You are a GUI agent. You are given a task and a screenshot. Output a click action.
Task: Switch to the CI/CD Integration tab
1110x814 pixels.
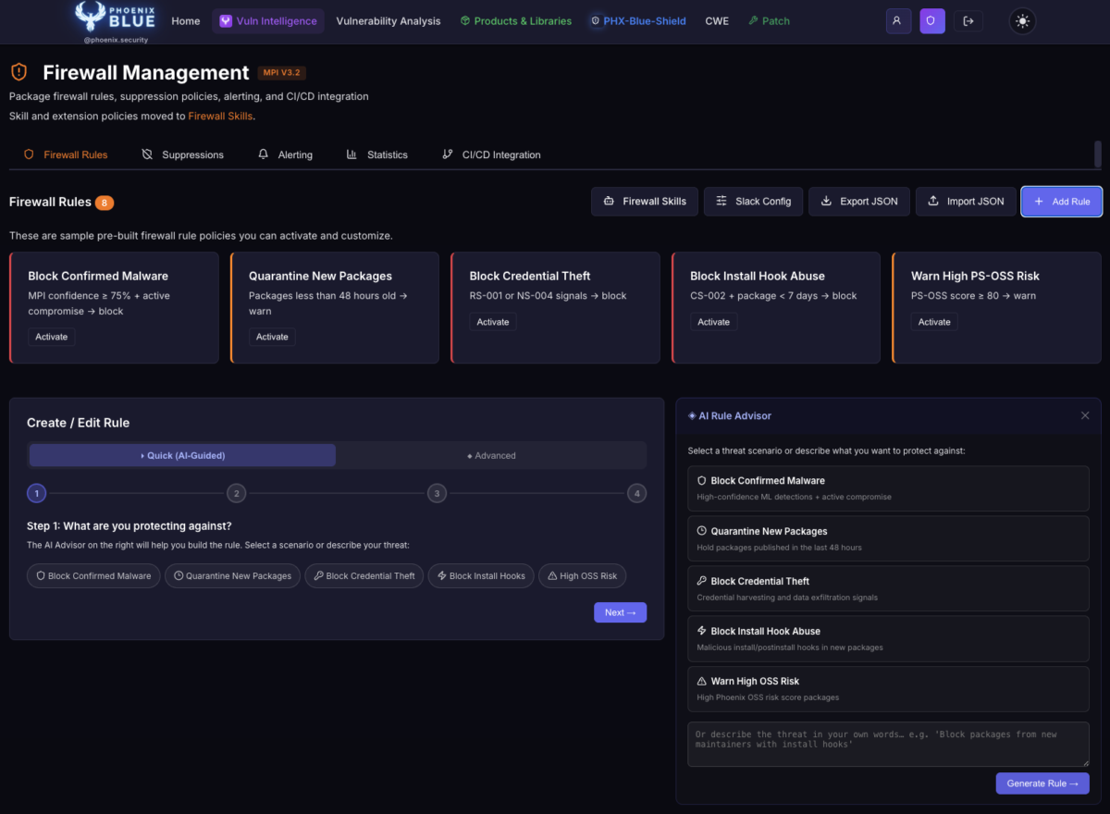point(491,154)
